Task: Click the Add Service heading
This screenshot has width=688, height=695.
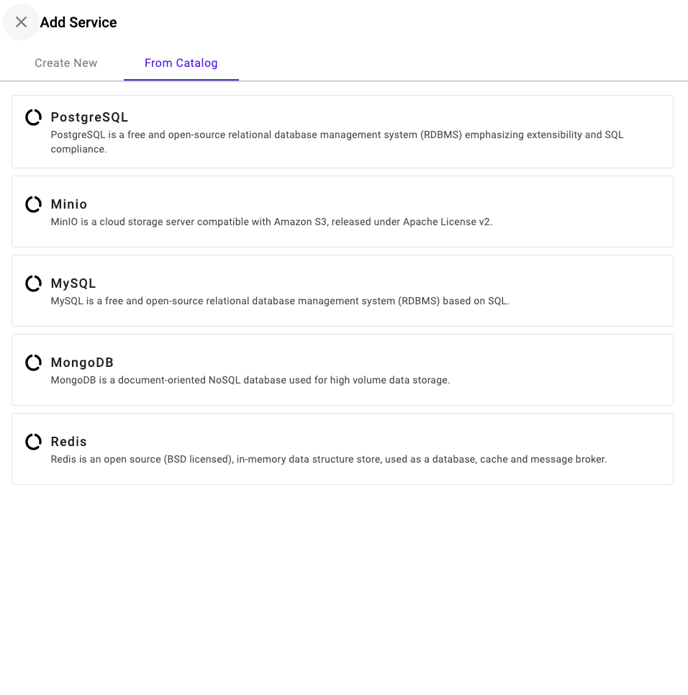Action: click(78, 22)
